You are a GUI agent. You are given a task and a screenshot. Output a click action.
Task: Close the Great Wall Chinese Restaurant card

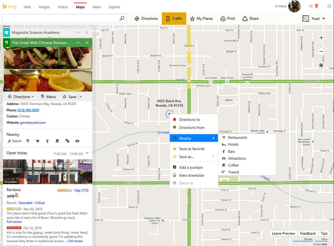[87, 43]
